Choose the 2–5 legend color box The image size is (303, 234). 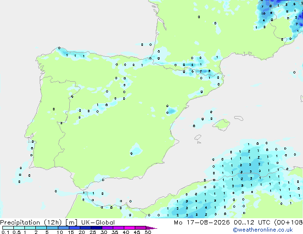(41, 228)
